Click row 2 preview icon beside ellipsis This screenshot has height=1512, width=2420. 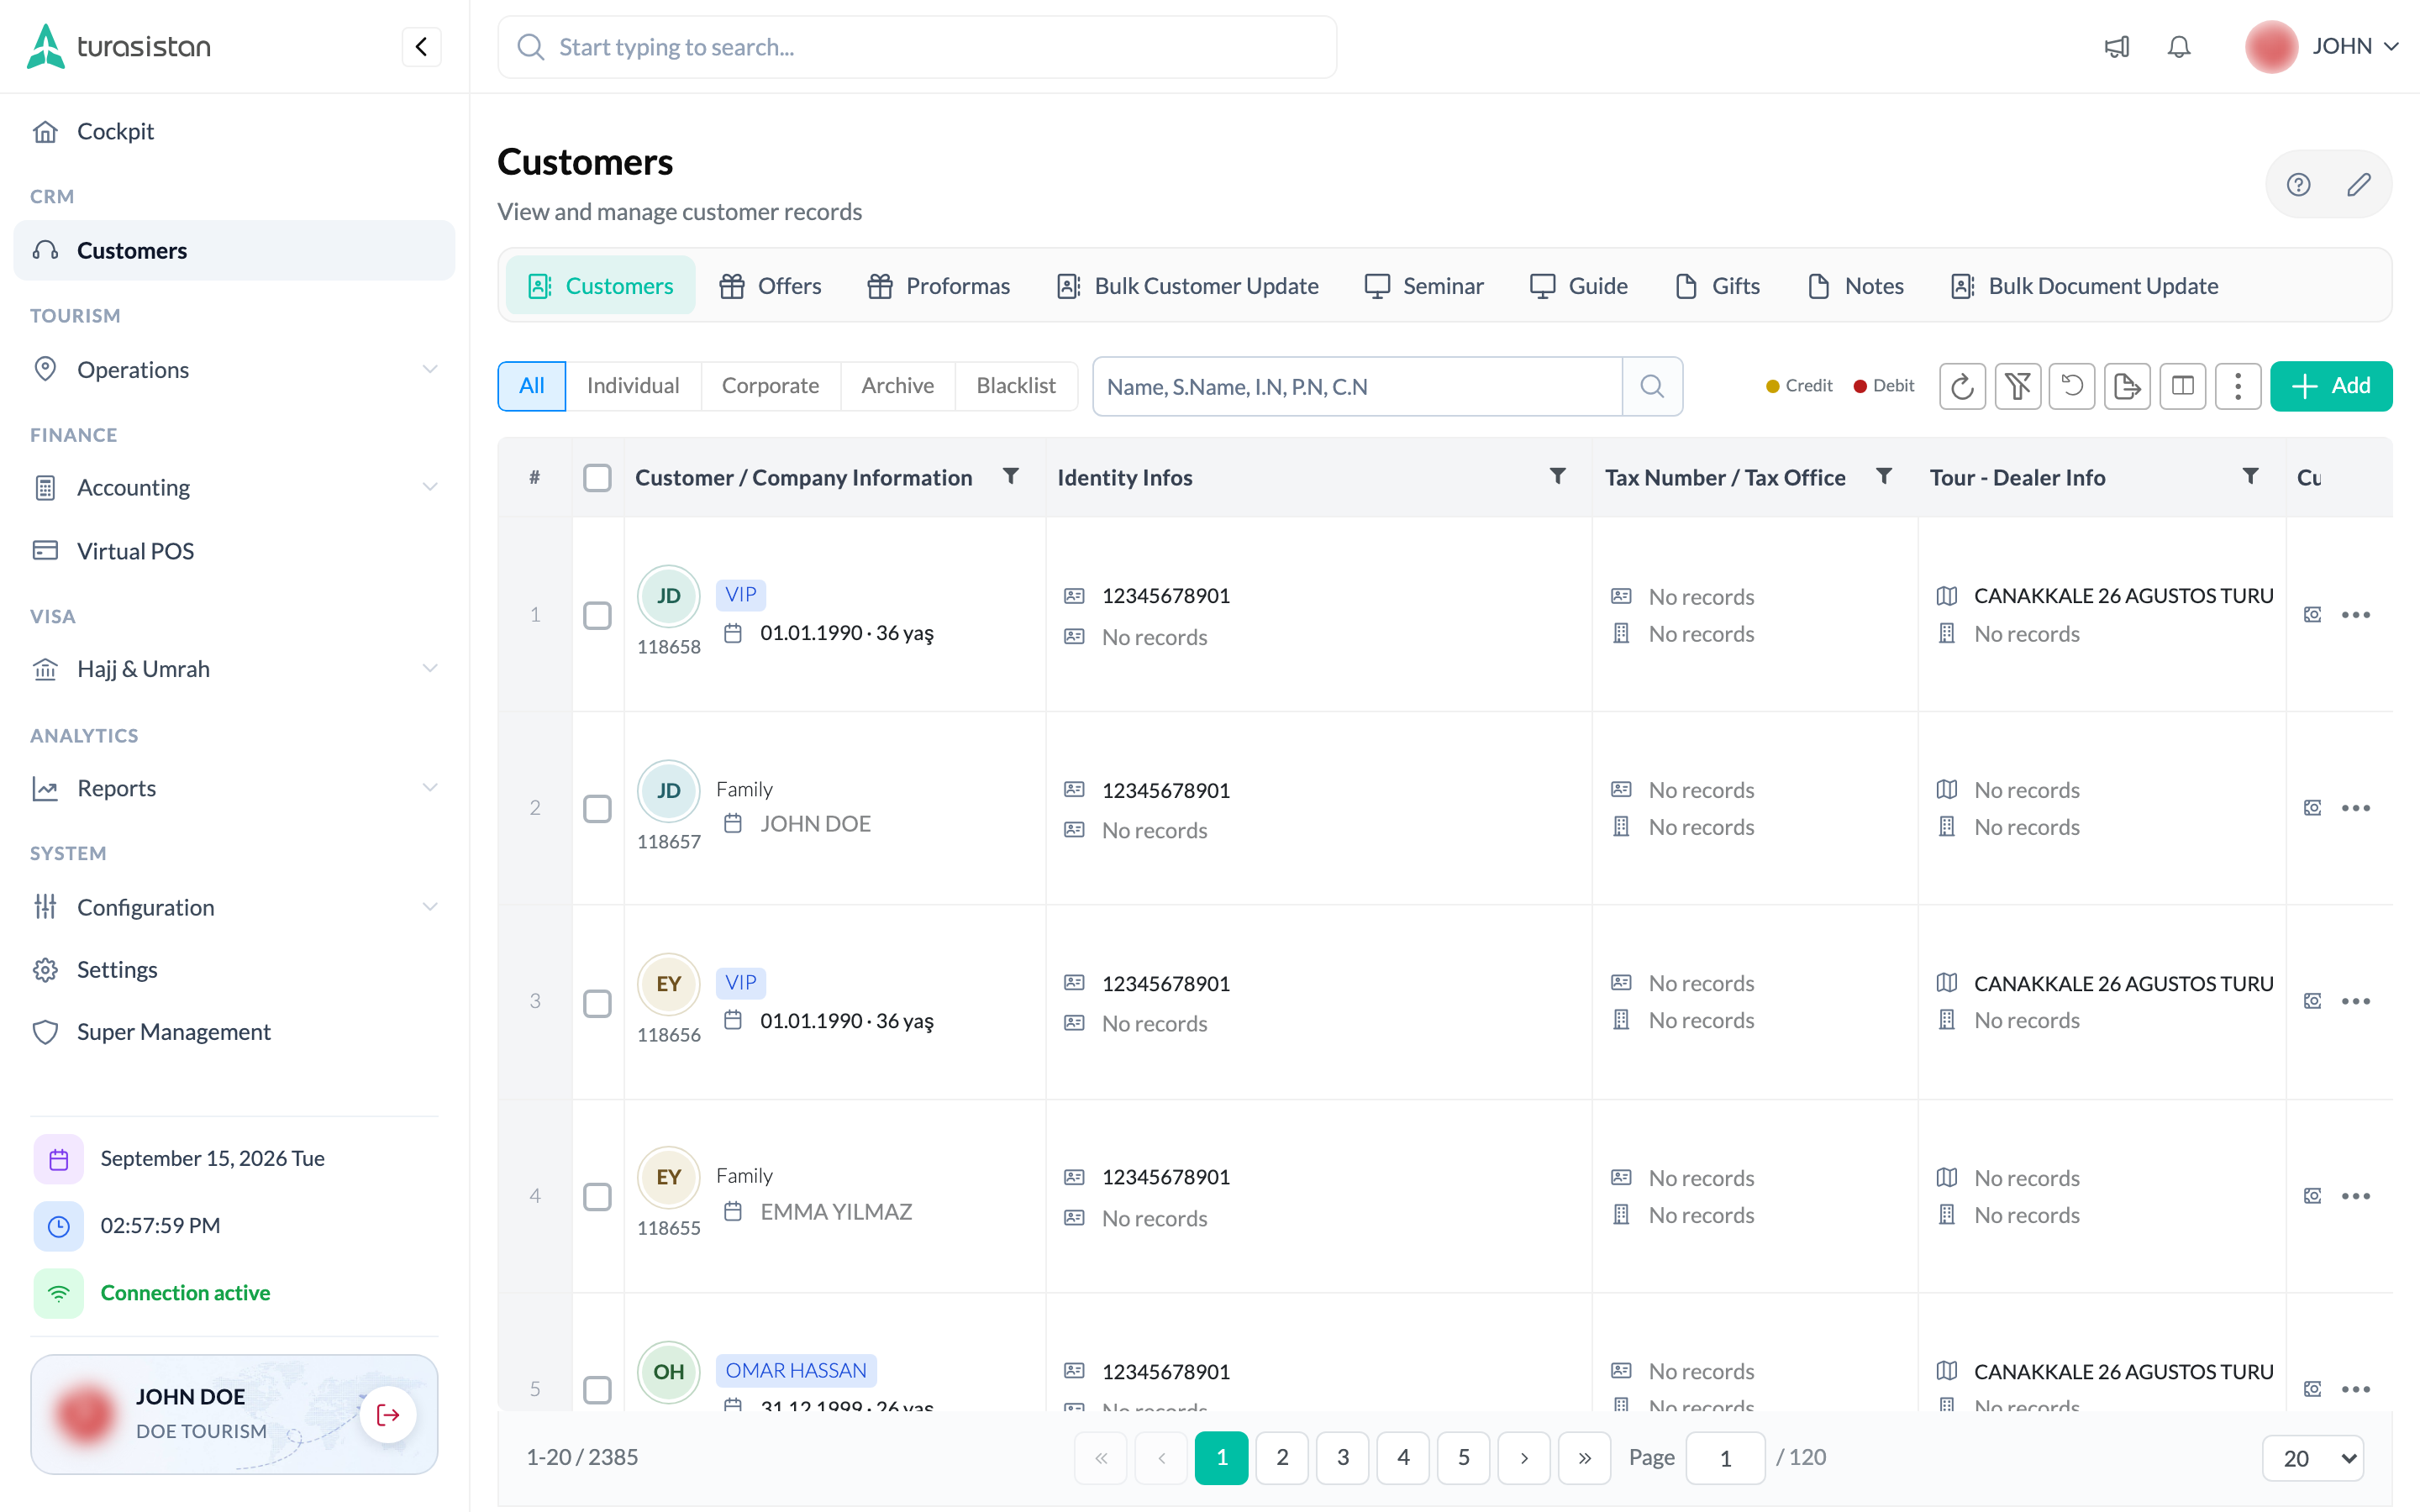click(x=2312, y=808)
